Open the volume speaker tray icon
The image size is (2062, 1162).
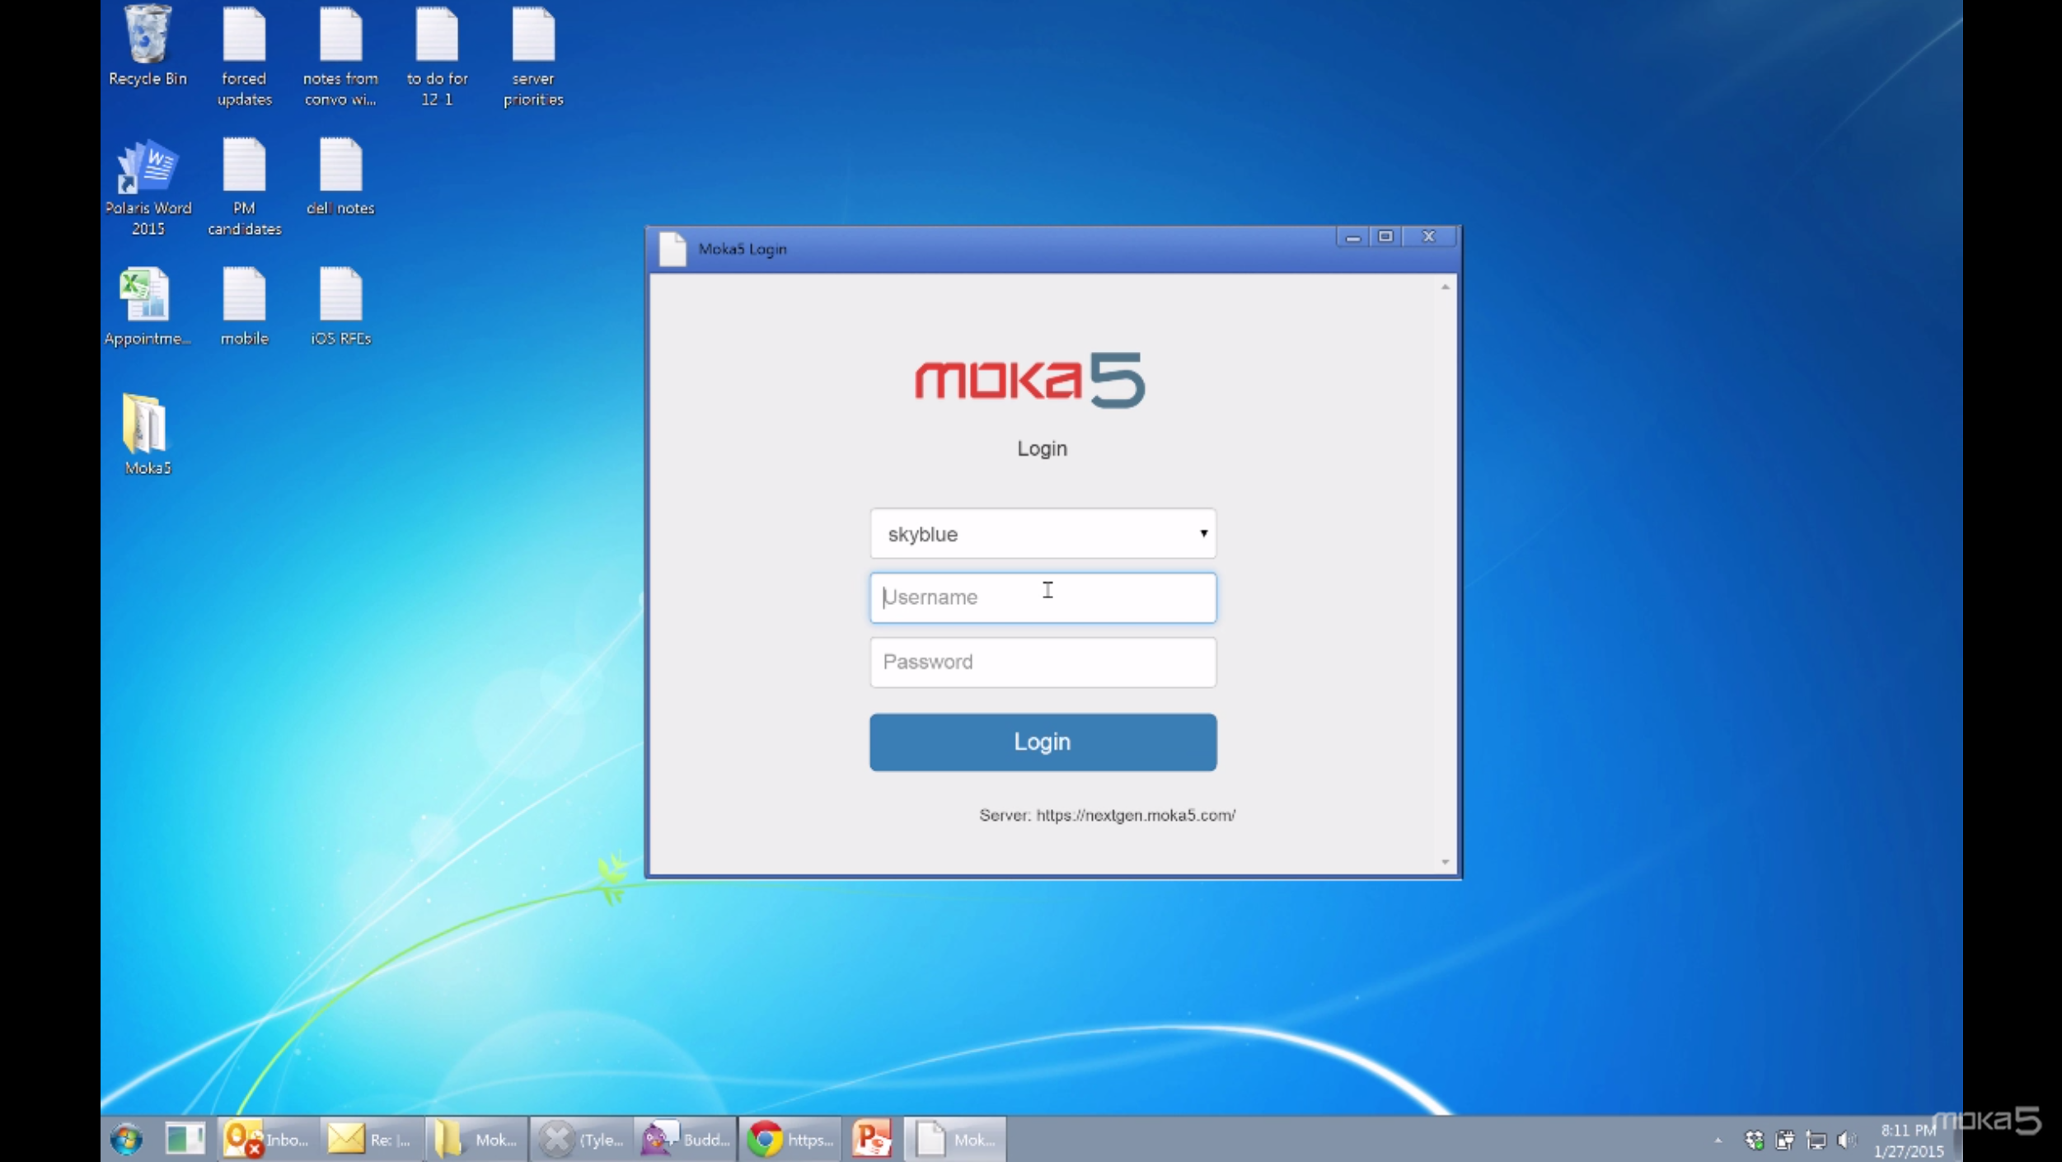pos(1846,1140)
